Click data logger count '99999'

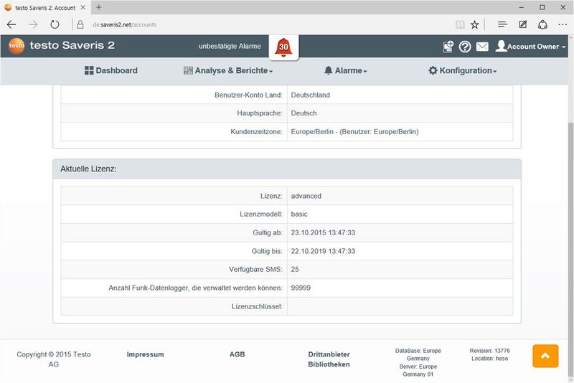click(x=301, y=288)
